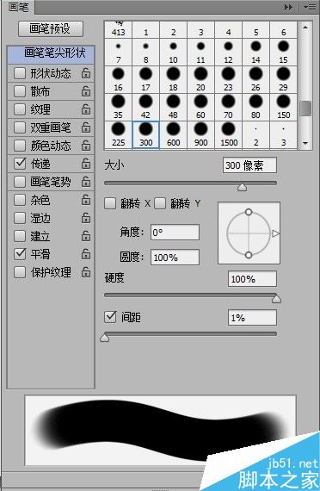320x491 pixels.
Task: Enable the 杂色 checkbox
Action: (20, 200)
